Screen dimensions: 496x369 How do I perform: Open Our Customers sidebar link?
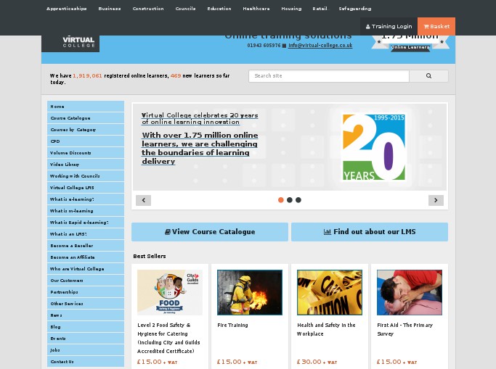(86, 281)
